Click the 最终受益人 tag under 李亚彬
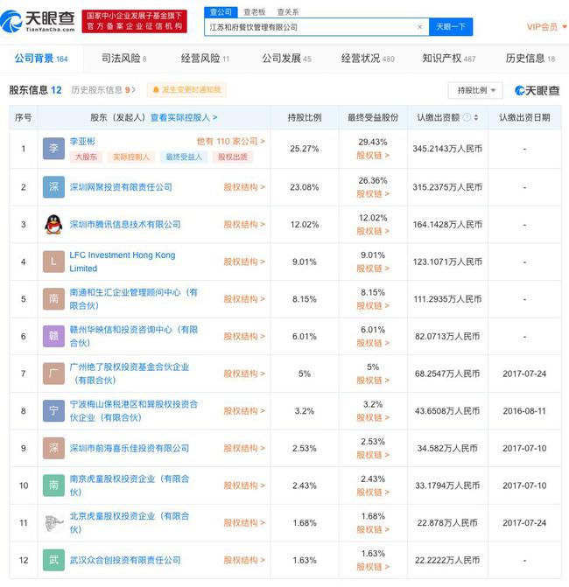This screenshot has height=587, width=569. [184, 157]
